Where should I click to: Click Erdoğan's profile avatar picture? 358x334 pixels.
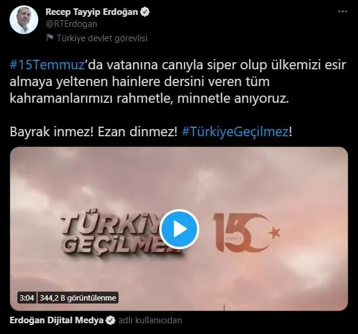click(x=24, y=20)
